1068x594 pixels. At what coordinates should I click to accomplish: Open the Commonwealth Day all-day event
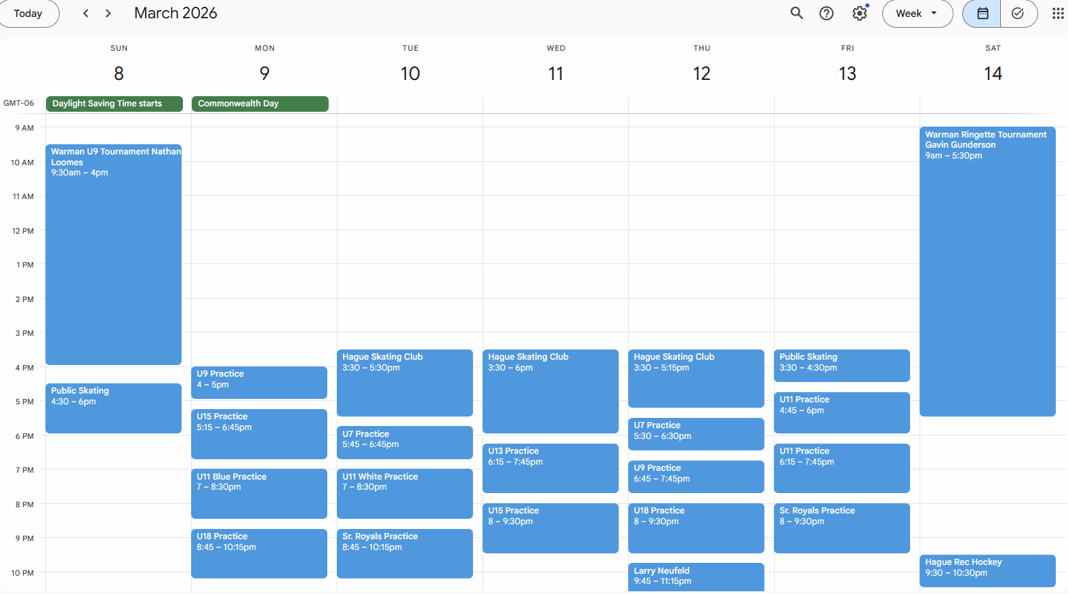[x=260, y=104]
